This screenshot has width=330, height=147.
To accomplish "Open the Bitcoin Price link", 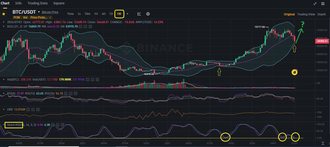I will click(x=50, y=12).
